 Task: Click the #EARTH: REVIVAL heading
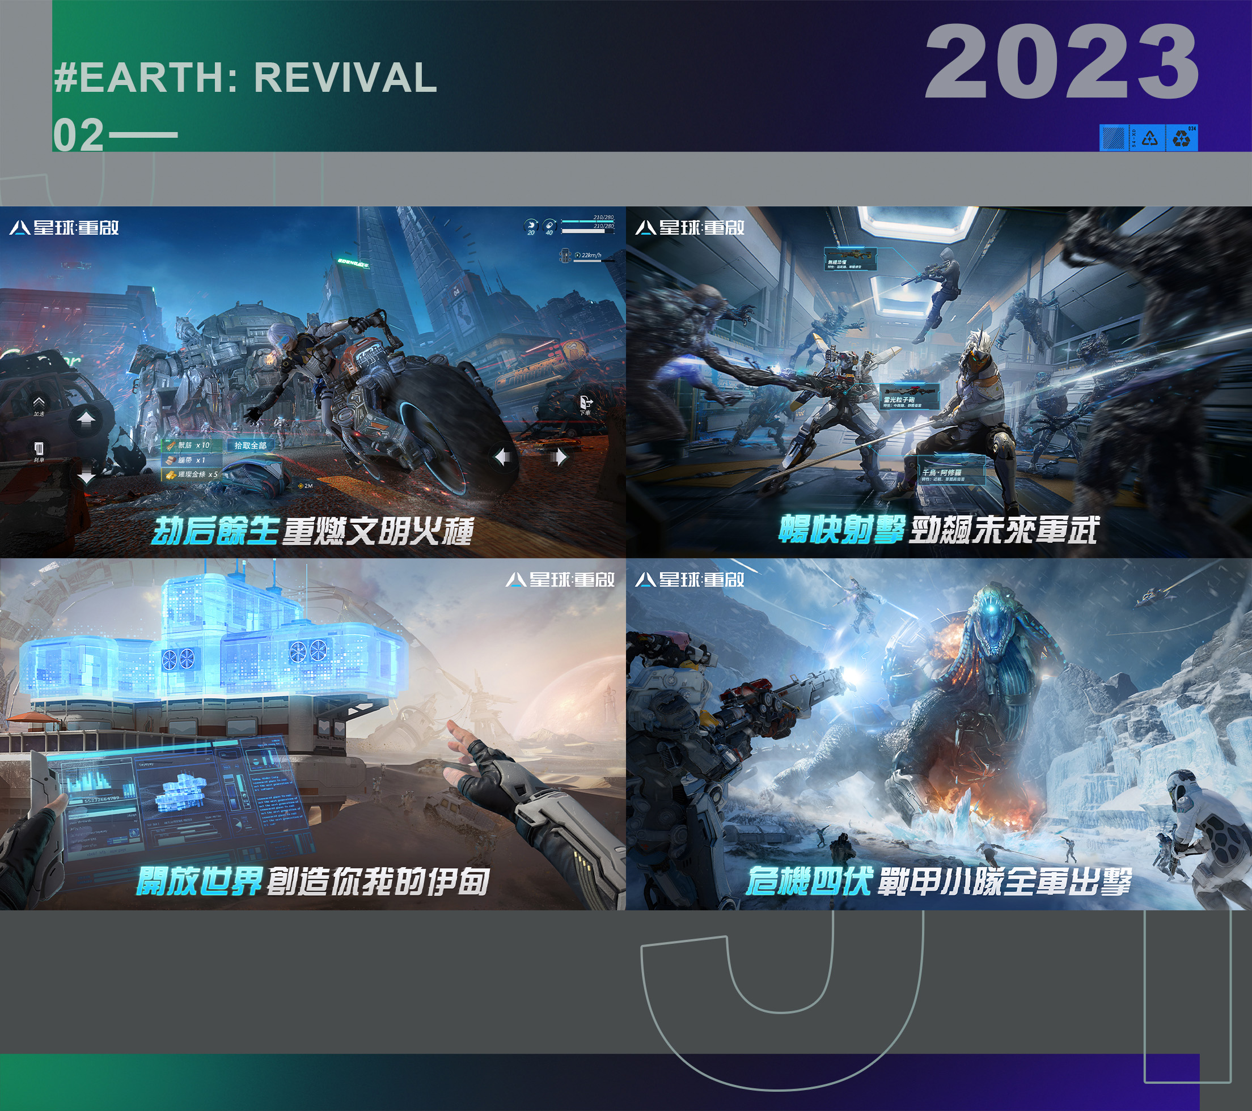245,78
